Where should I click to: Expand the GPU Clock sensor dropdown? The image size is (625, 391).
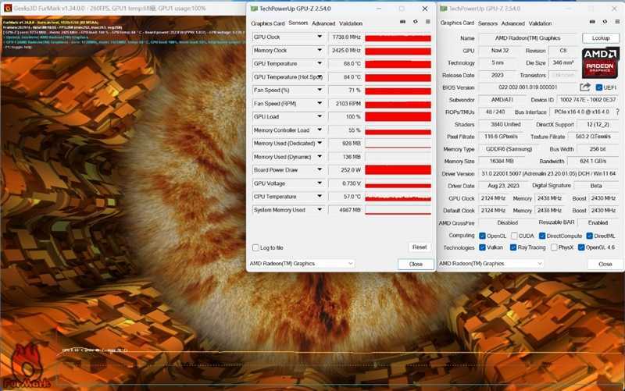[x=320, y=37]
